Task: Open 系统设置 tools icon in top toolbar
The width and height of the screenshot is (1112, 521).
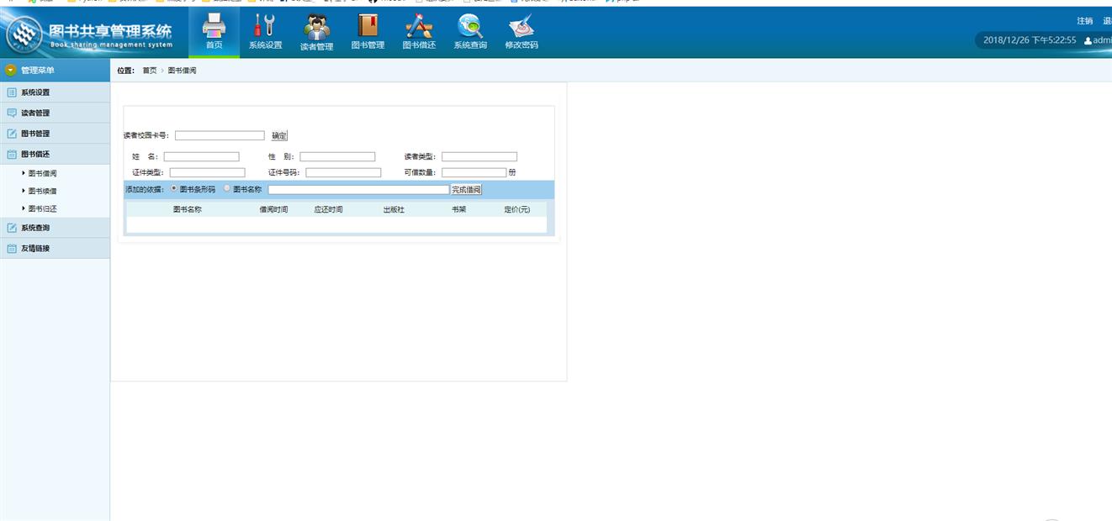Action: point(265,26)
